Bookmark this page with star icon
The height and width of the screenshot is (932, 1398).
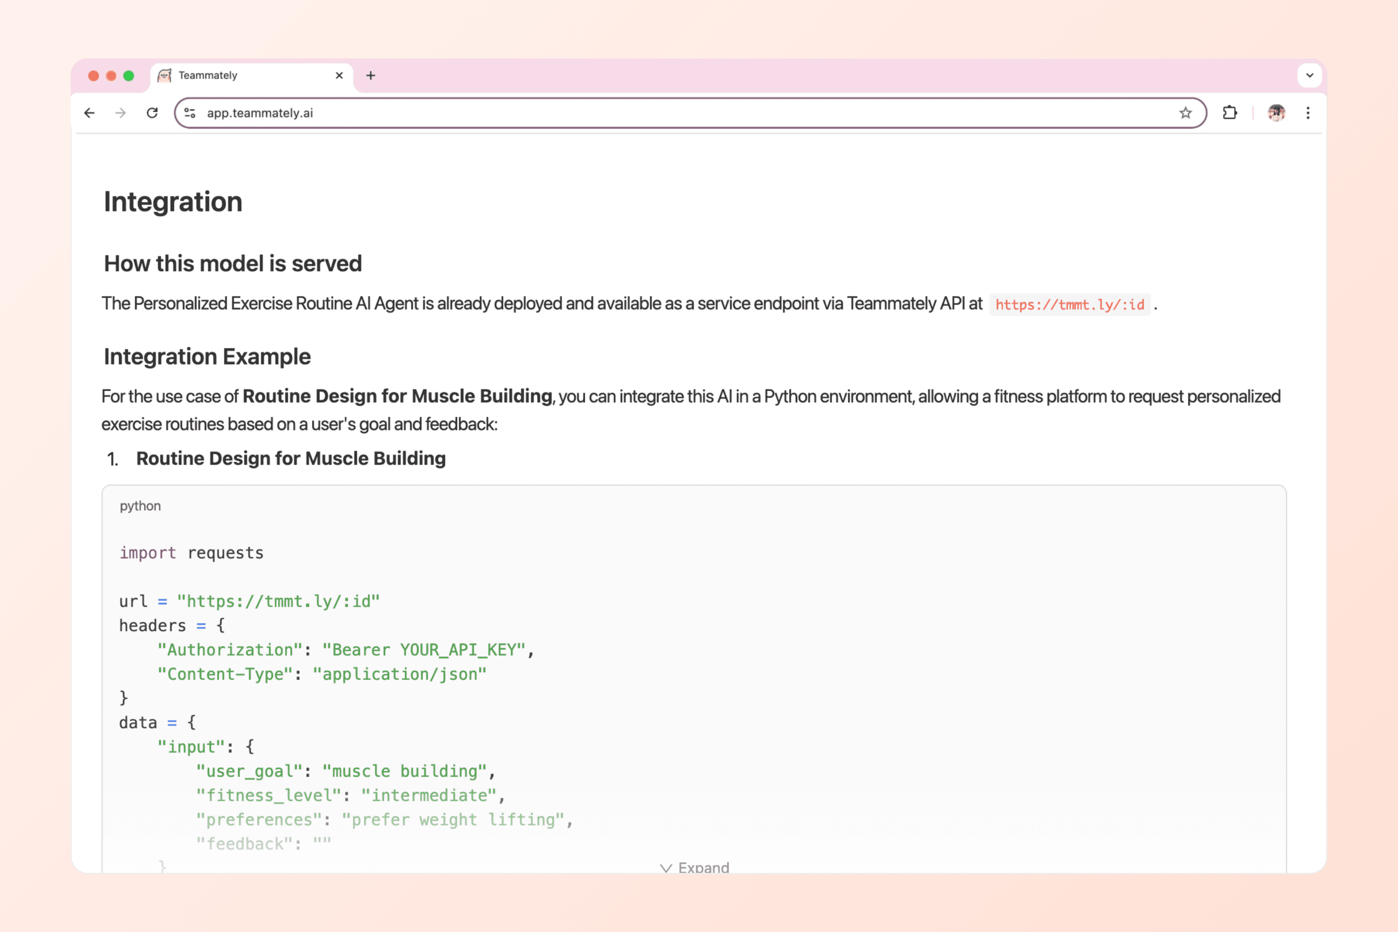tap(1185, 113)
